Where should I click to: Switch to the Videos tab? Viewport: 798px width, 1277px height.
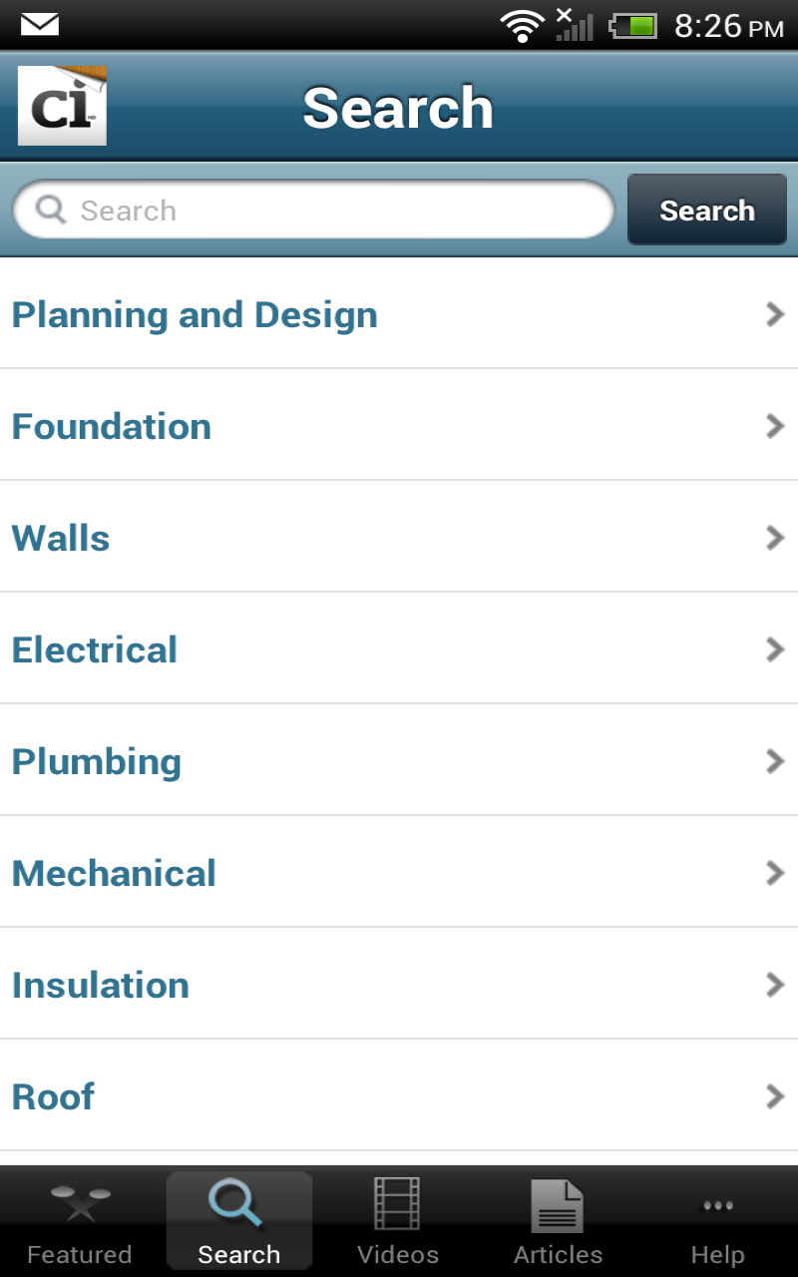(x=398, y=1219)
